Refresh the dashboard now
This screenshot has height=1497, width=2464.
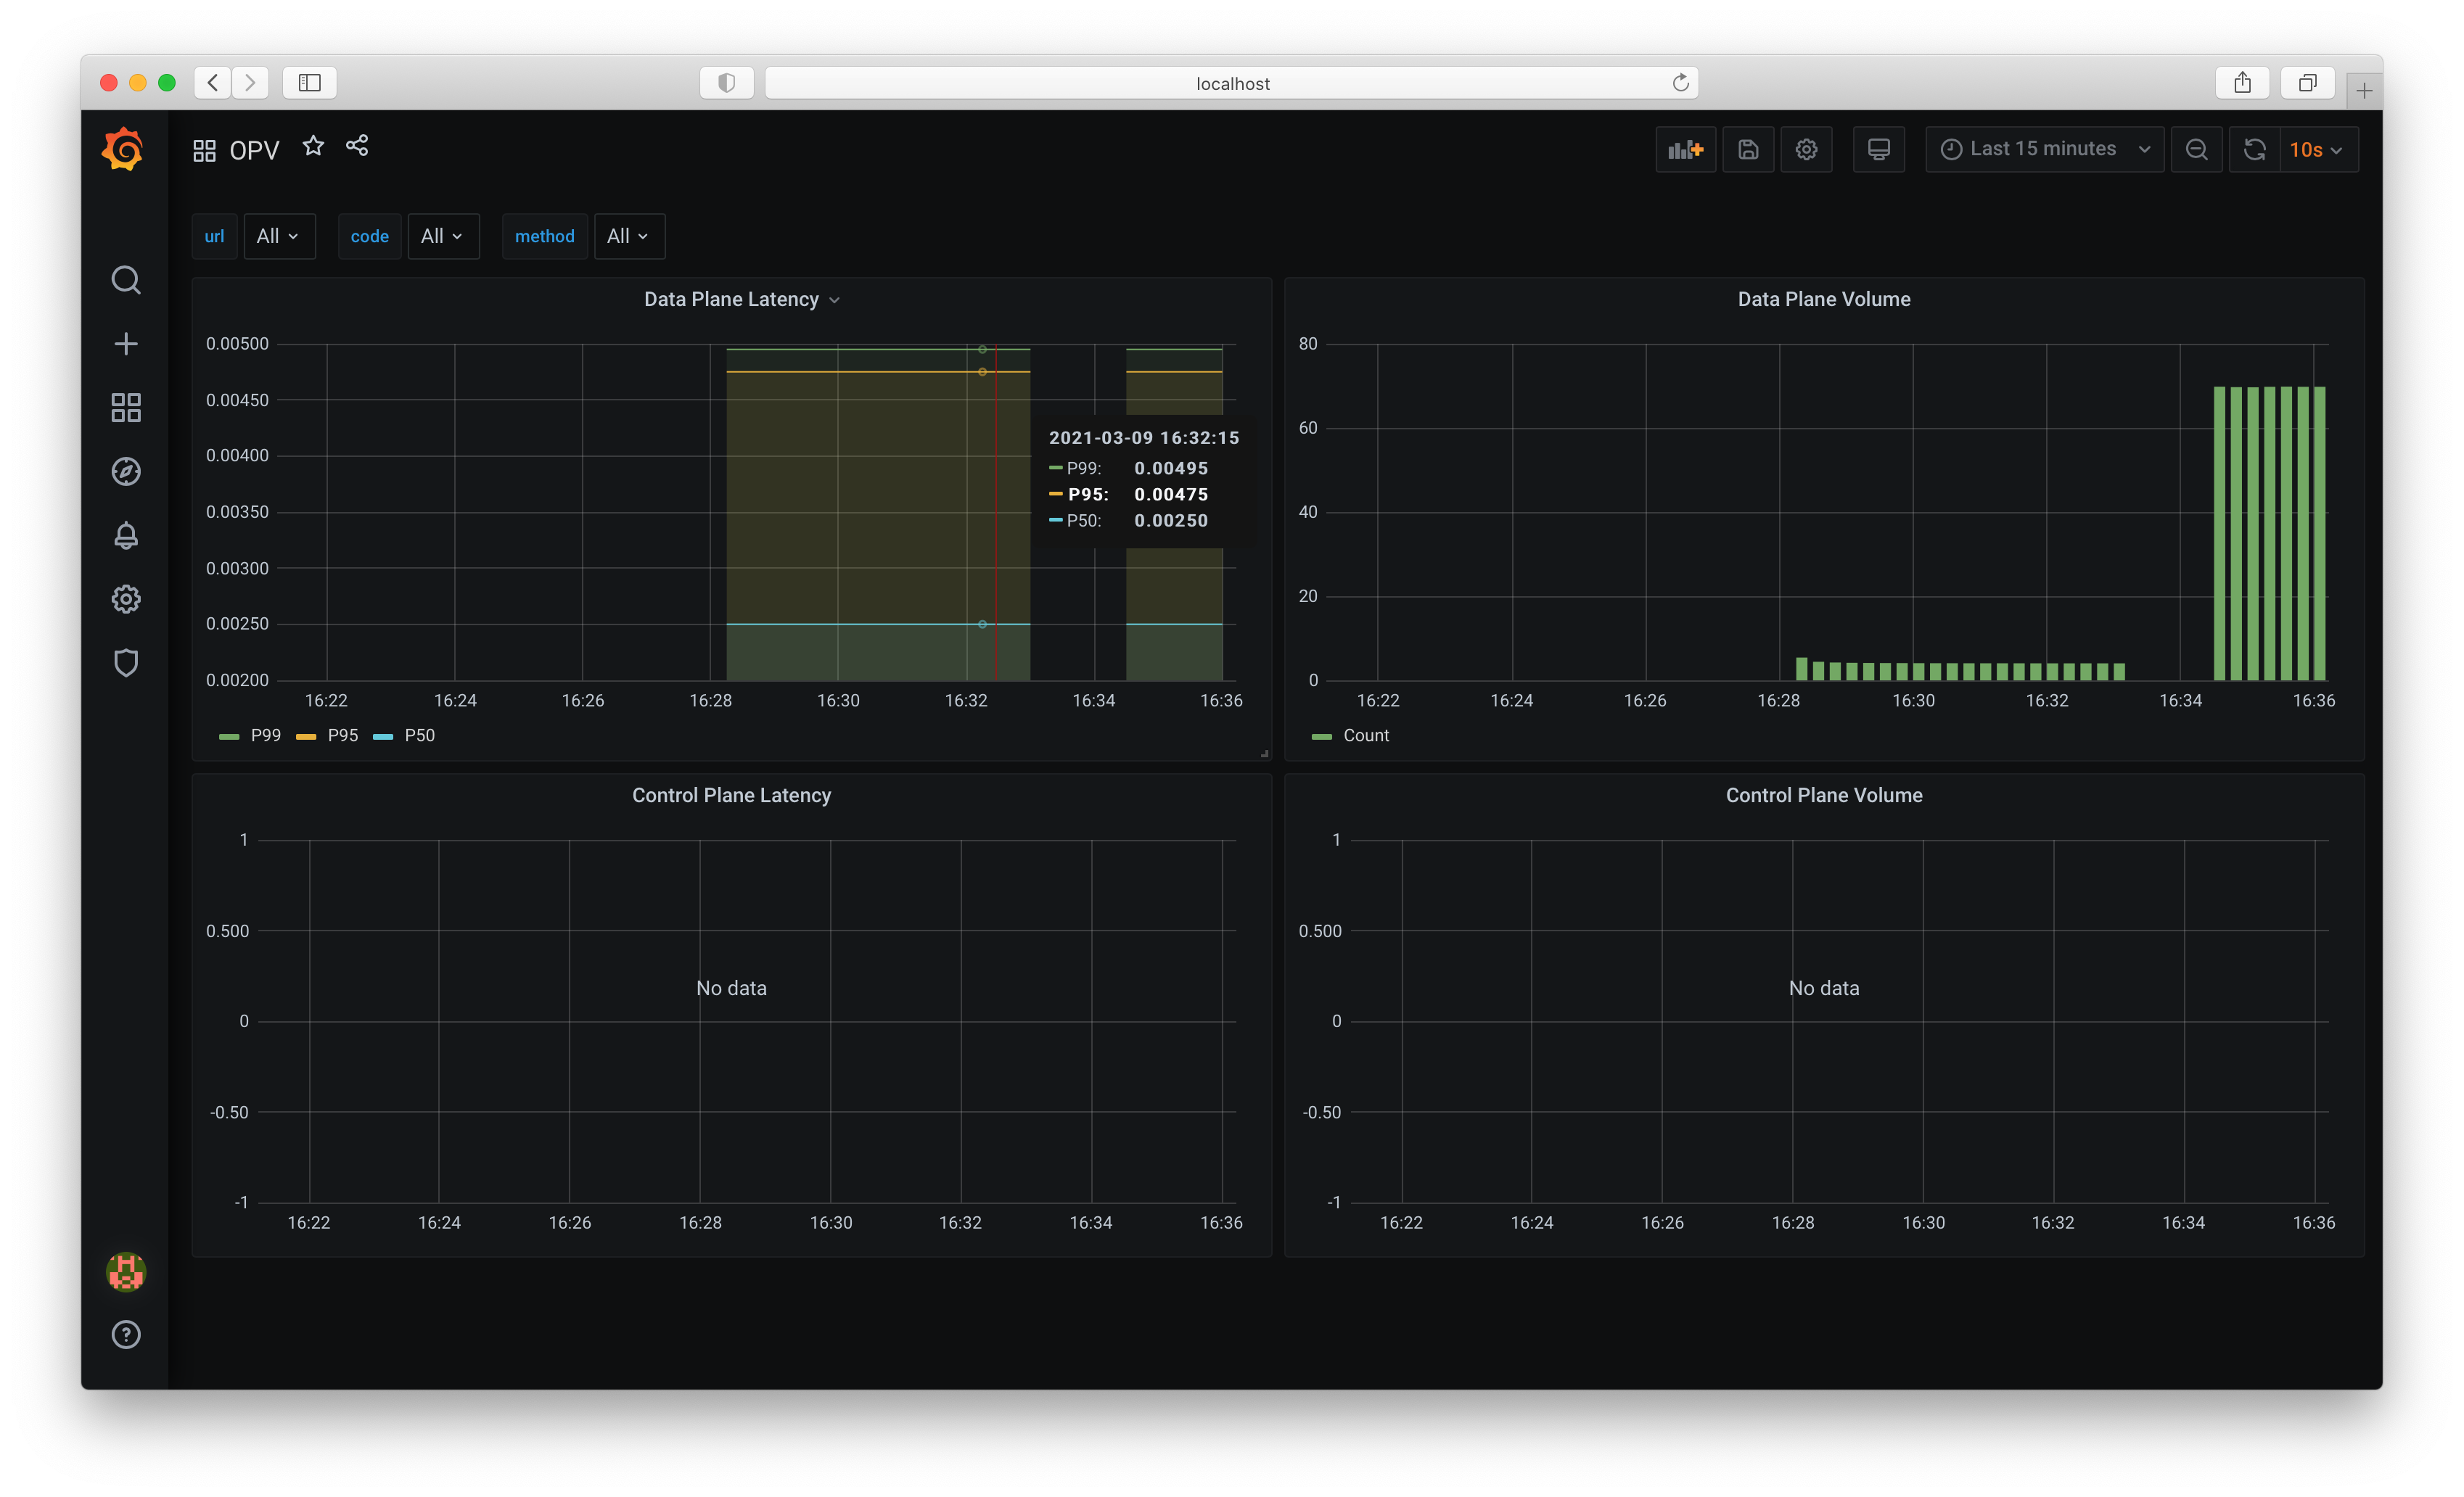click(x=2255, y=149)
